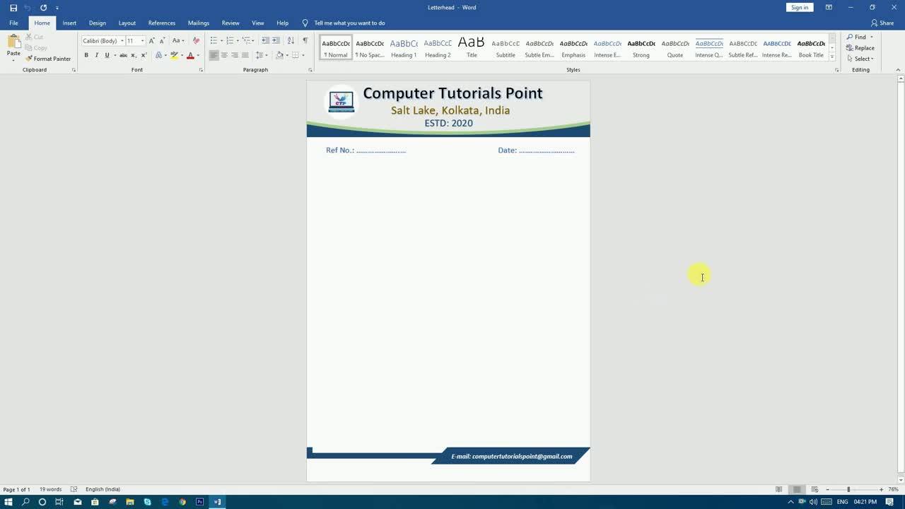Image resolution: width=905 pixels, height=509 pixels.
Task: Click the zoom slider in status bar
Action: click(x=848, y=489)
